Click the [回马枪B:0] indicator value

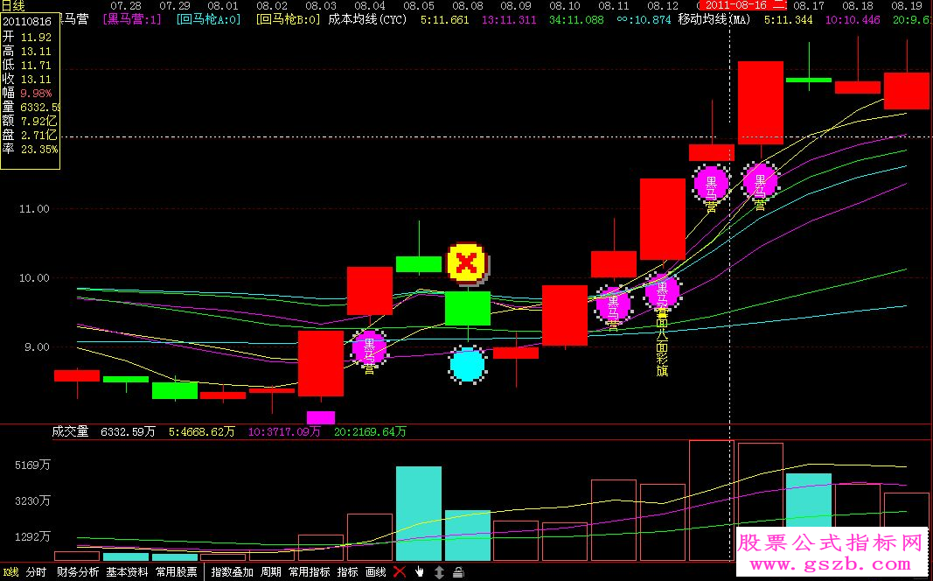click(x=288, y=19)
